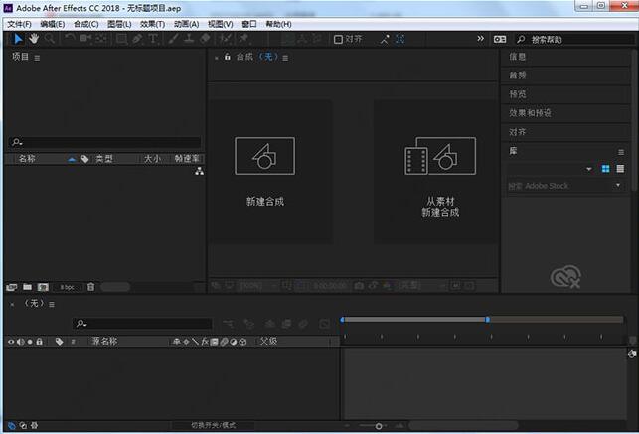Open the Adobe Stock search dropdown
The width and height of the screenshot is (639, 434).
pyautogui.click(x=617, y=186)
